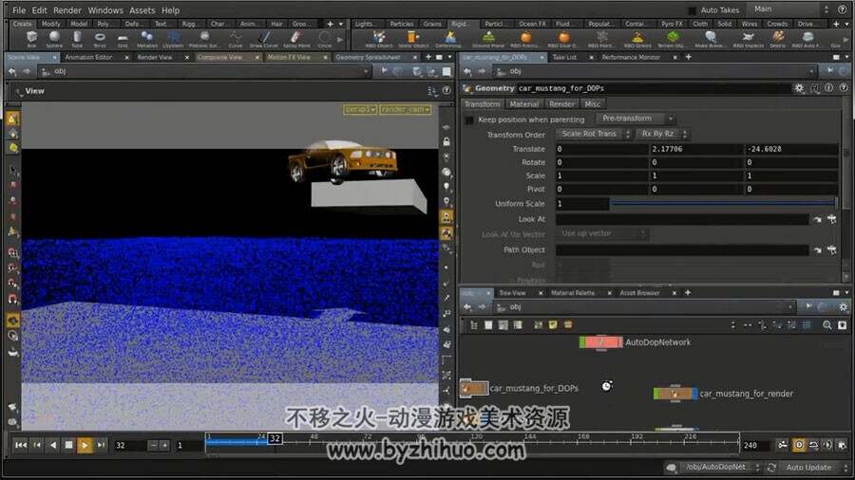Click the RBD Glue Object tool

(x=562, y=38)
